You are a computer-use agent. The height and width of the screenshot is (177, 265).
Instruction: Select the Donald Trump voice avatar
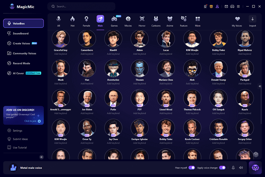pos(219,68)
